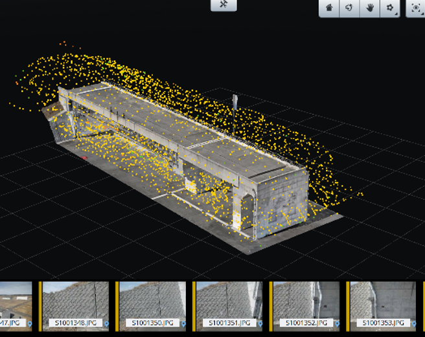Image resolution: width=425 pixels, height=337 pixels.
Task: Click the red marker beside the 3D model
Action: click(84, 158)
